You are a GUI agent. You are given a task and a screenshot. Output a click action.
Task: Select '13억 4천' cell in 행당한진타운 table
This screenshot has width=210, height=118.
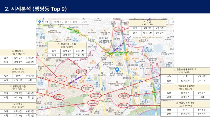tap(18, 98)
